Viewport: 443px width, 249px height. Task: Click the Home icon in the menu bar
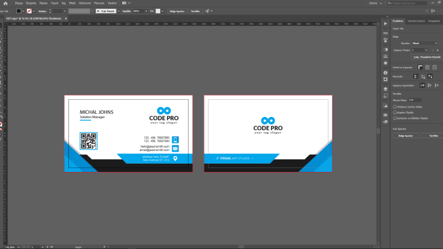pos(5,3)
